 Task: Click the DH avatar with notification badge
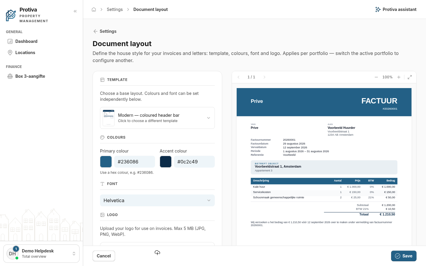tap(12, 254)
